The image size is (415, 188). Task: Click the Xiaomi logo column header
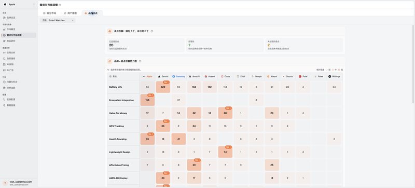(268, 76)
